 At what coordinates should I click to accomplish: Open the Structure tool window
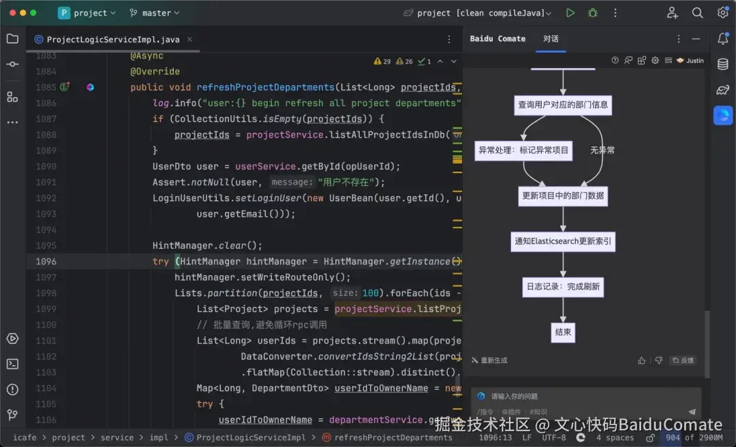(13, 97)
